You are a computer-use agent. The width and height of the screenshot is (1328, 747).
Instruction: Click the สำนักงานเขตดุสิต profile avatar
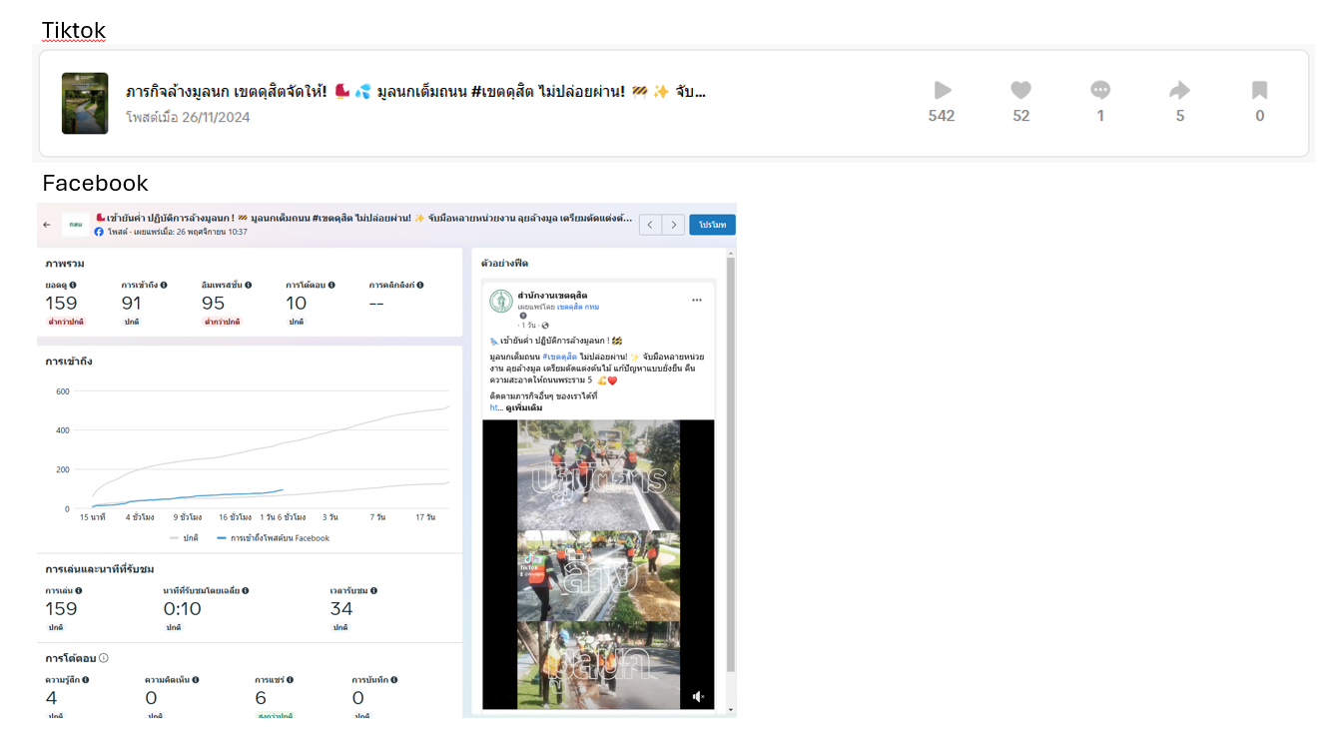coord(501,301)
